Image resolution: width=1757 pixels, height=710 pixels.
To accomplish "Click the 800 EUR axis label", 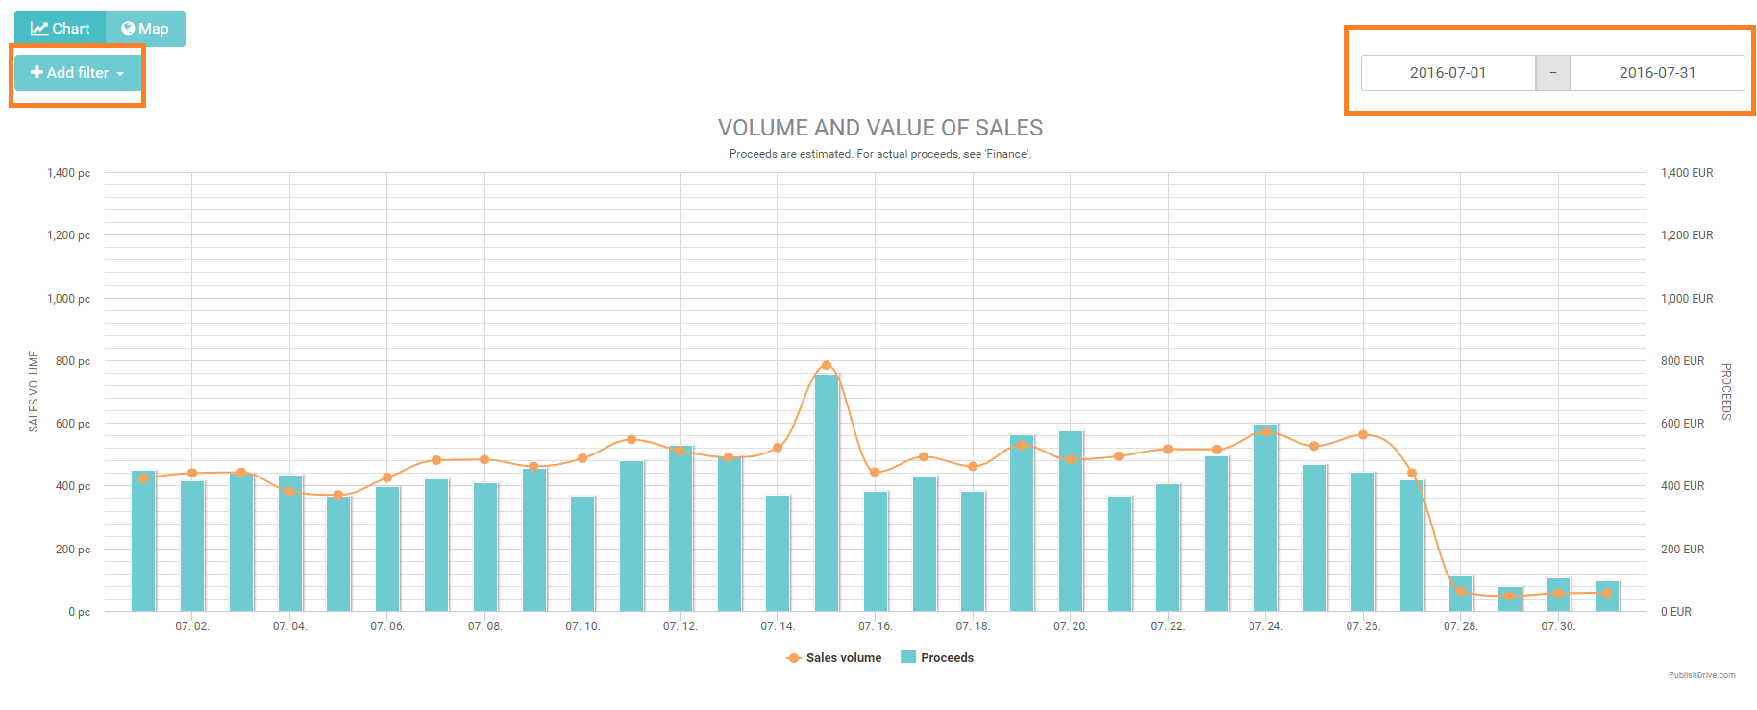I will pyautogui.click(x=1682, y=361).
